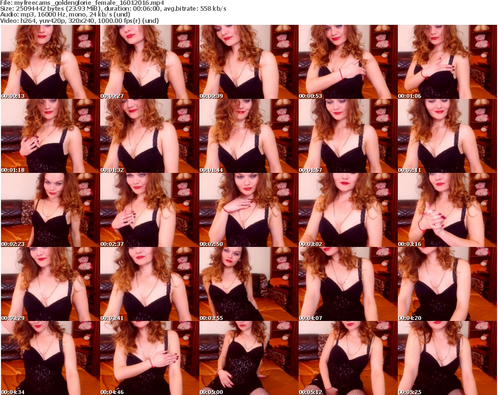Image resolution: width=498 pixels, height=395 pixels.
Task: Click the frame marked 00:01:18
Action: (51, 136)
